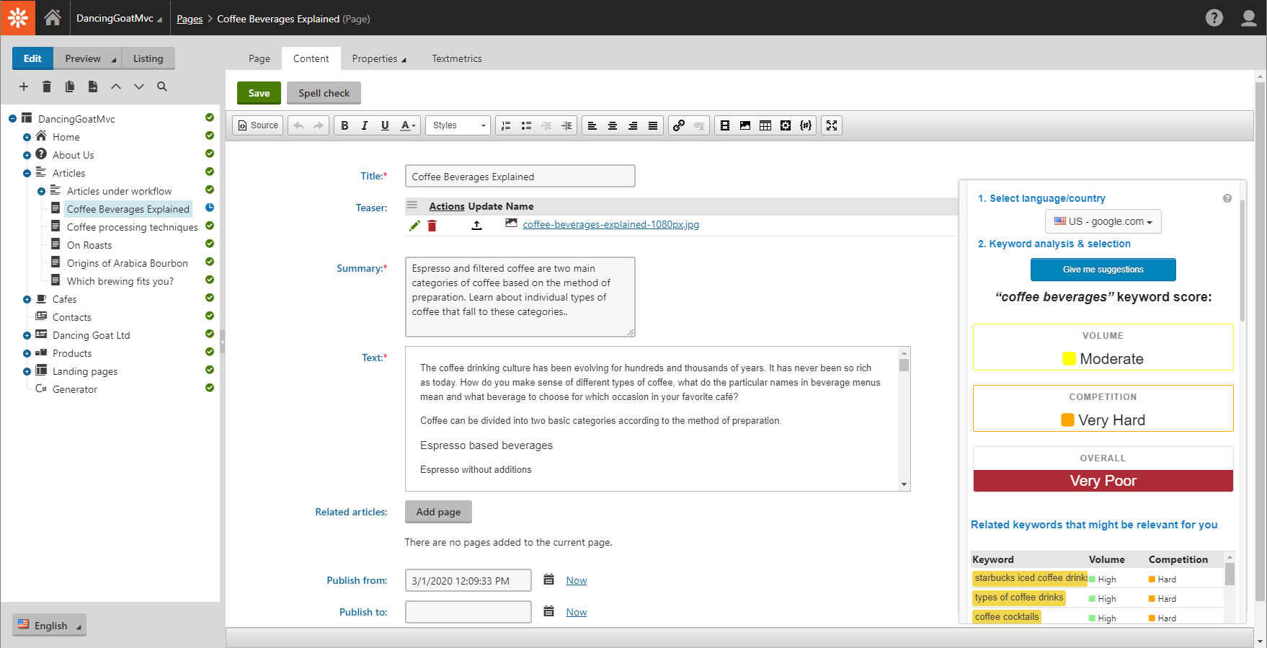Click the Move page down arrow icon
The width and height of the screenshot is (1267, 648).
[x=139, y=86]
